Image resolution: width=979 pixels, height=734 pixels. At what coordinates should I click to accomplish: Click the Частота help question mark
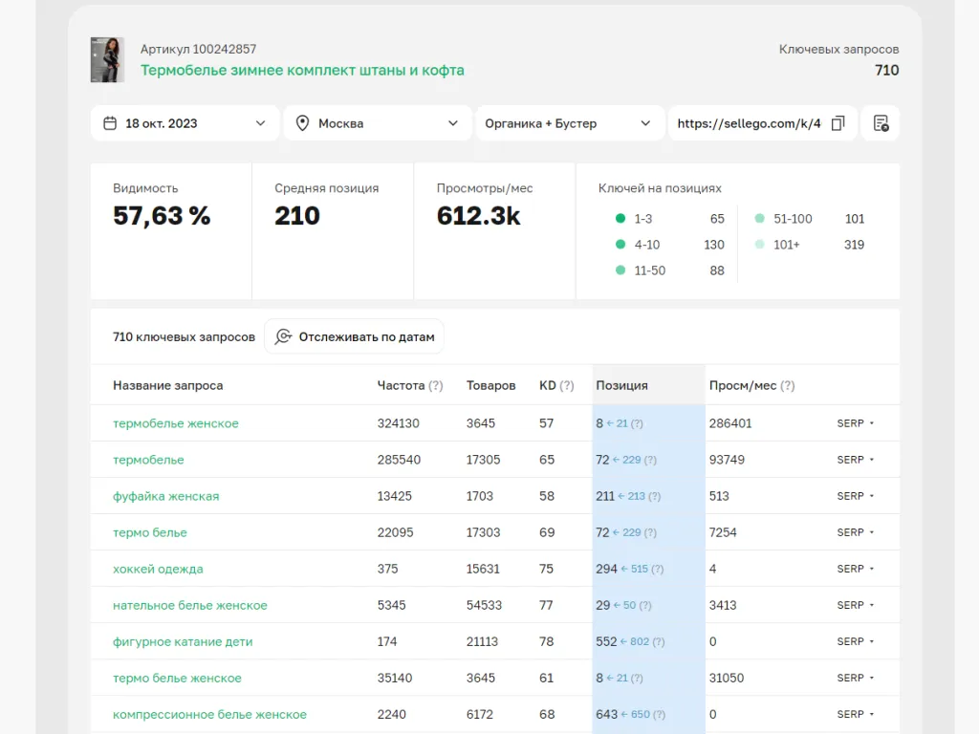click(x=435, y=386)
